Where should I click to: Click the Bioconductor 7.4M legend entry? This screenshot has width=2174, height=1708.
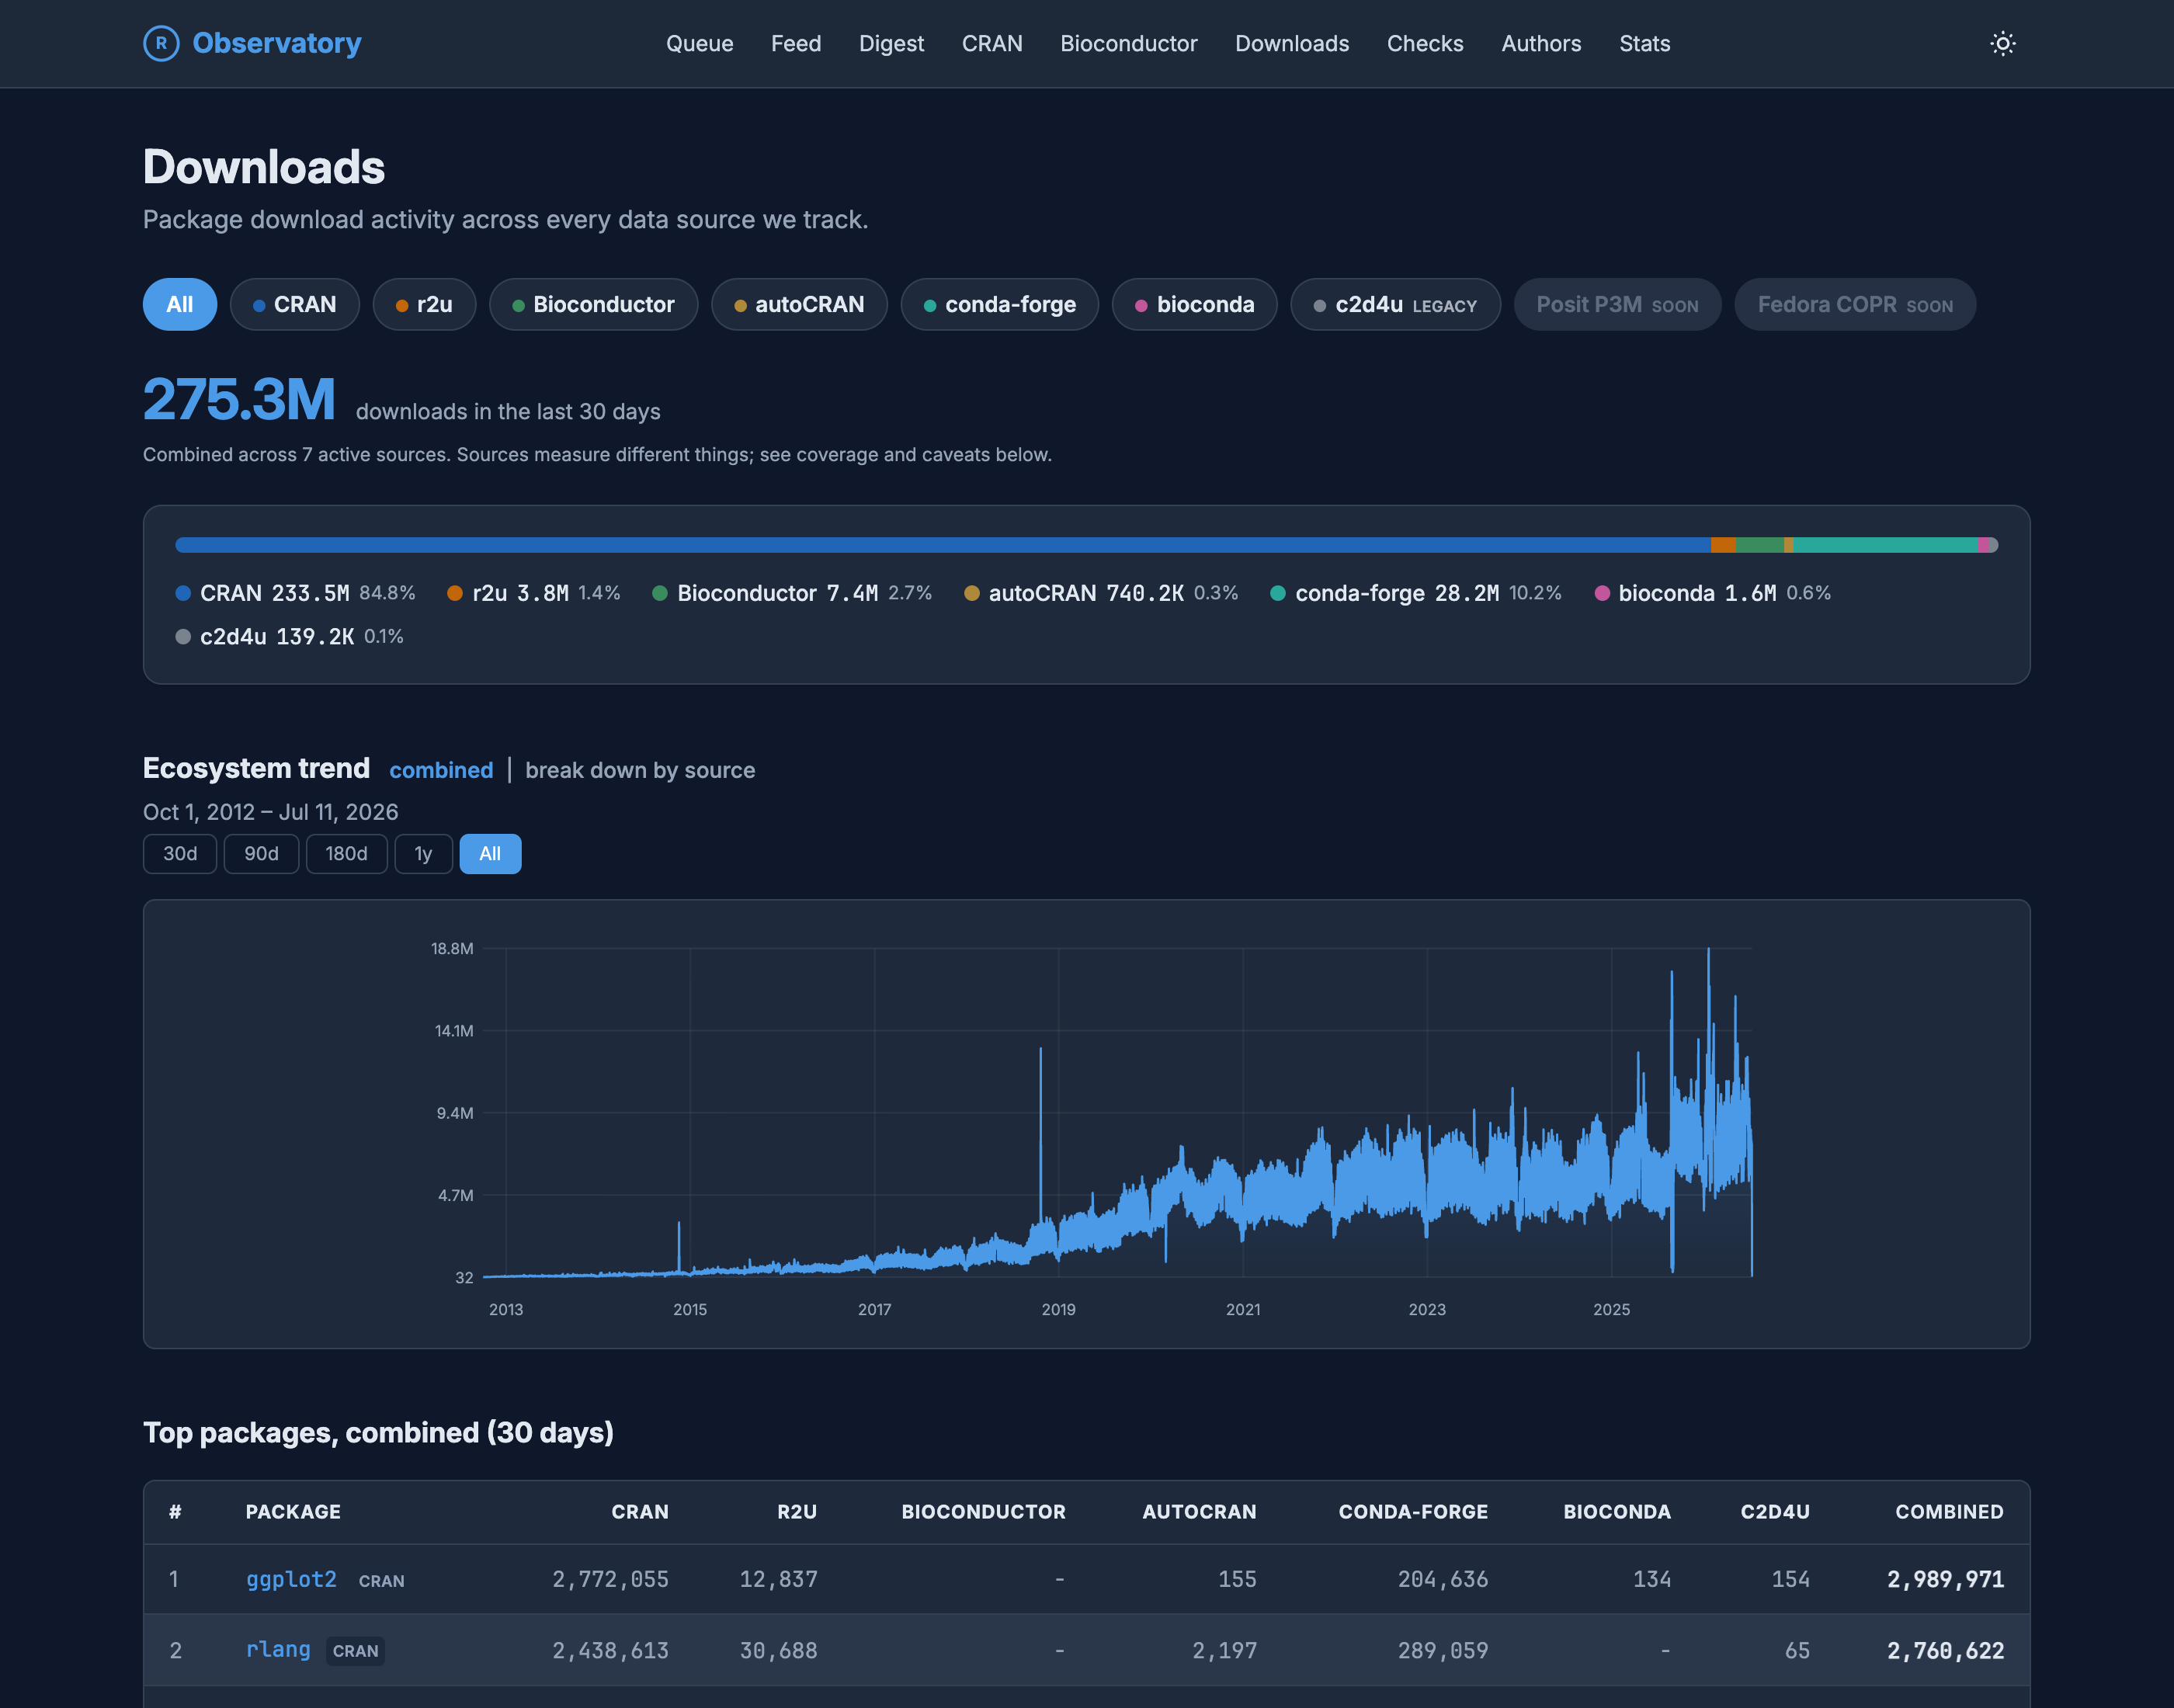point(791,593)
